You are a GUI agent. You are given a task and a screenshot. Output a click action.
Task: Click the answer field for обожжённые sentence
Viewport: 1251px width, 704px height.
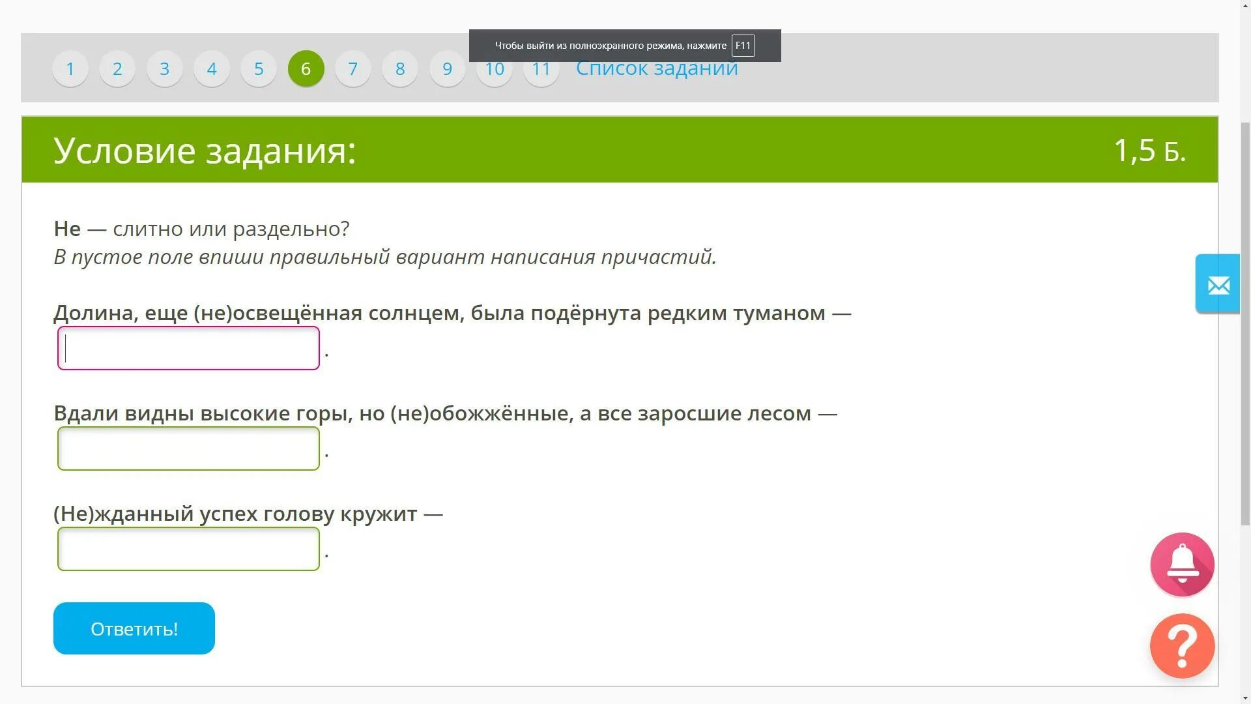click(x=188, y=448)
